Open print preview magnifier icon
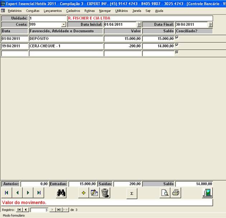 (165, 193)
